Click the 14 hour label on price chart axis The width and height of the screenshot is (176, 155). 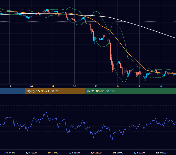(10, 87)
